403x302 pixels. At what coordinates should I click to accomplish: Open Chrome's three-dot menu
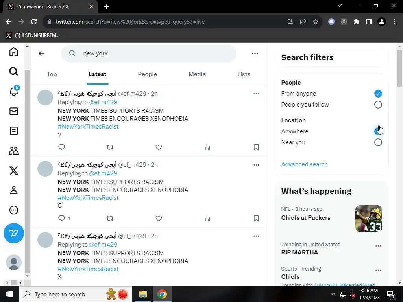pyautogui.click(x=394, y=22)
